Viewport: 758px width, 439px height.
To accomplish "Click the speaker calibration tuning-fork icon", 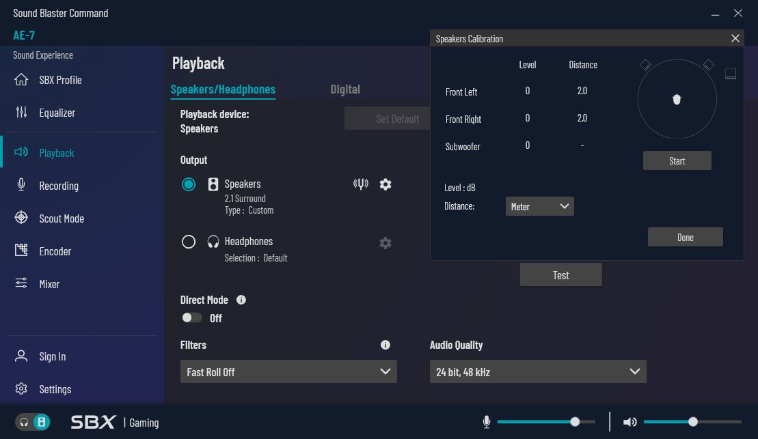I will tap(361, 184).
